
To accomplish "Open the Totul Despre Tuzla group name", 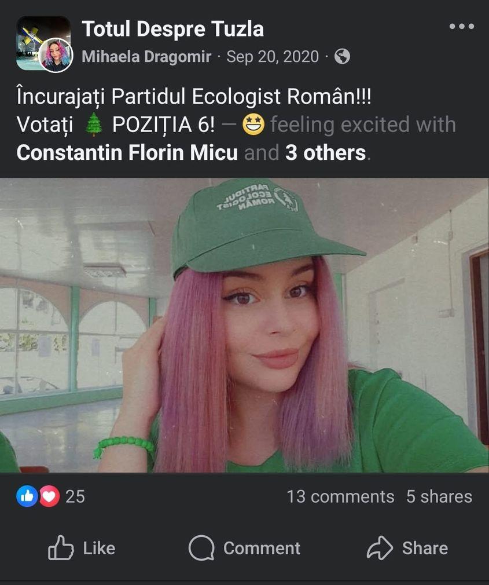I will (172, 28).
